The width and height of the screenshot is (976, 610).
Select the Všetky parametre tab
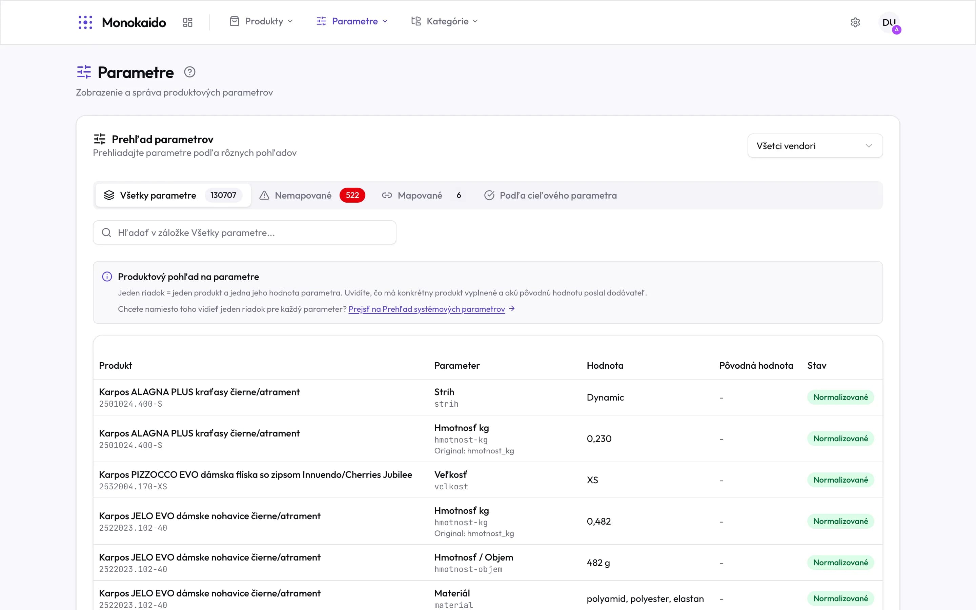pyautogui.click(x=173, y=195)
